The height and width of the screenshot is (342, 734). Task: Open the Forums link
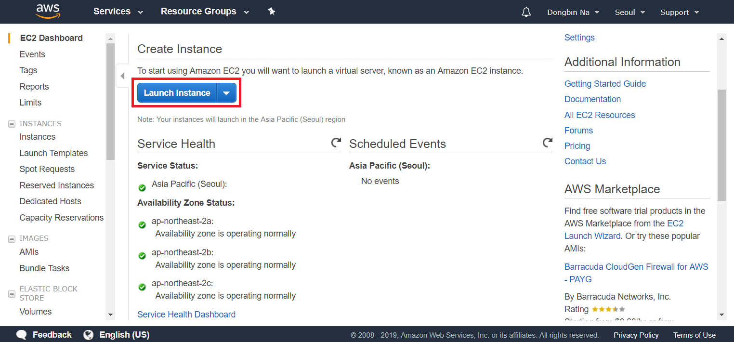578,131
